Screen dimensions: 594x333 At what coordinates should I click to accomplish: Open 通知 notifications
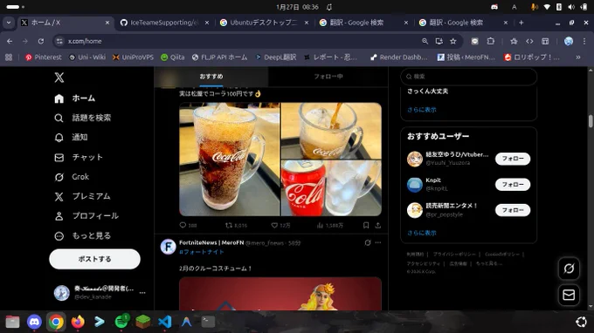pos(71,138)
